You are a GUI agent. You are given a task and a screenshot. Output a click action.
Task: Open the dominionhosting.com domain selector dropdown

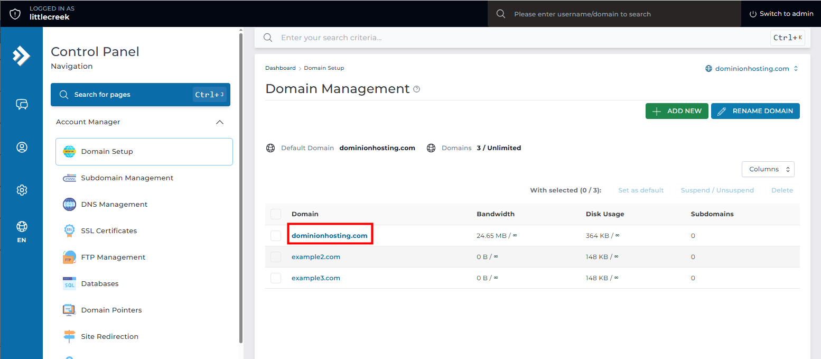[751, 69]
